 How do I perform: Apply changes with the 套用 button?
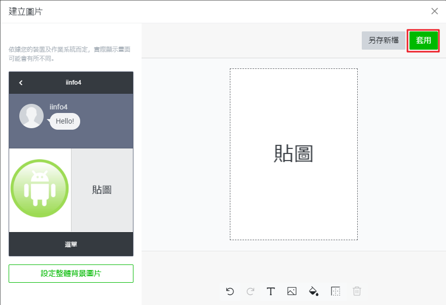[x=424, y=41]
